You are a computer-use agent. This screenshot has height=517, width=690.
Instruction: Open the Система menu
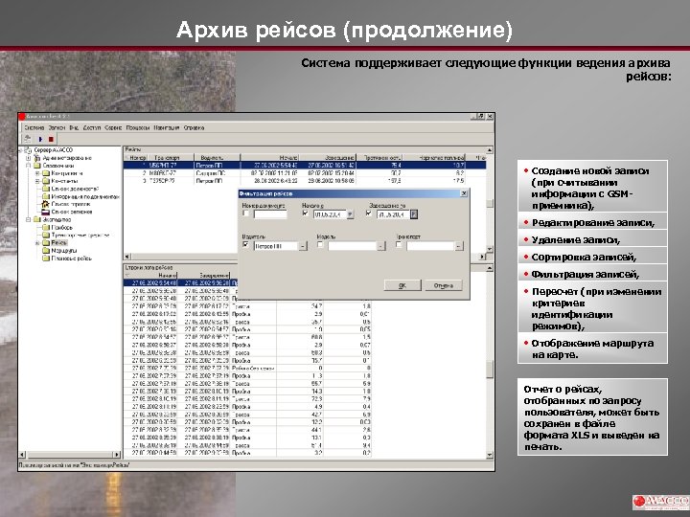click(34, 127)
